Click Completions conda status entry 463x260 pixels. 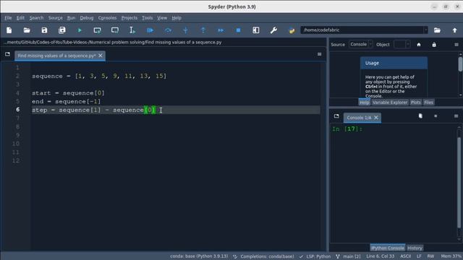point(264,256)
